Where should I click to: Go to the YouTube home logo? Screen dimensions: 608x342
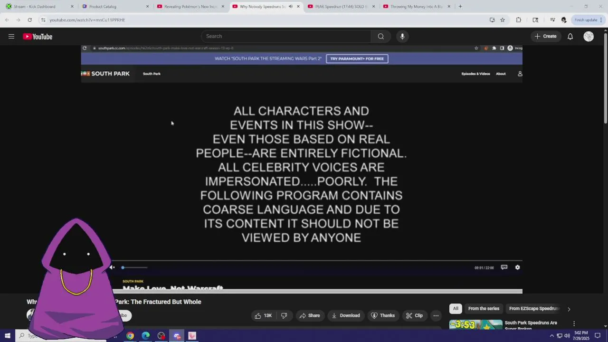tap(38, 37)
